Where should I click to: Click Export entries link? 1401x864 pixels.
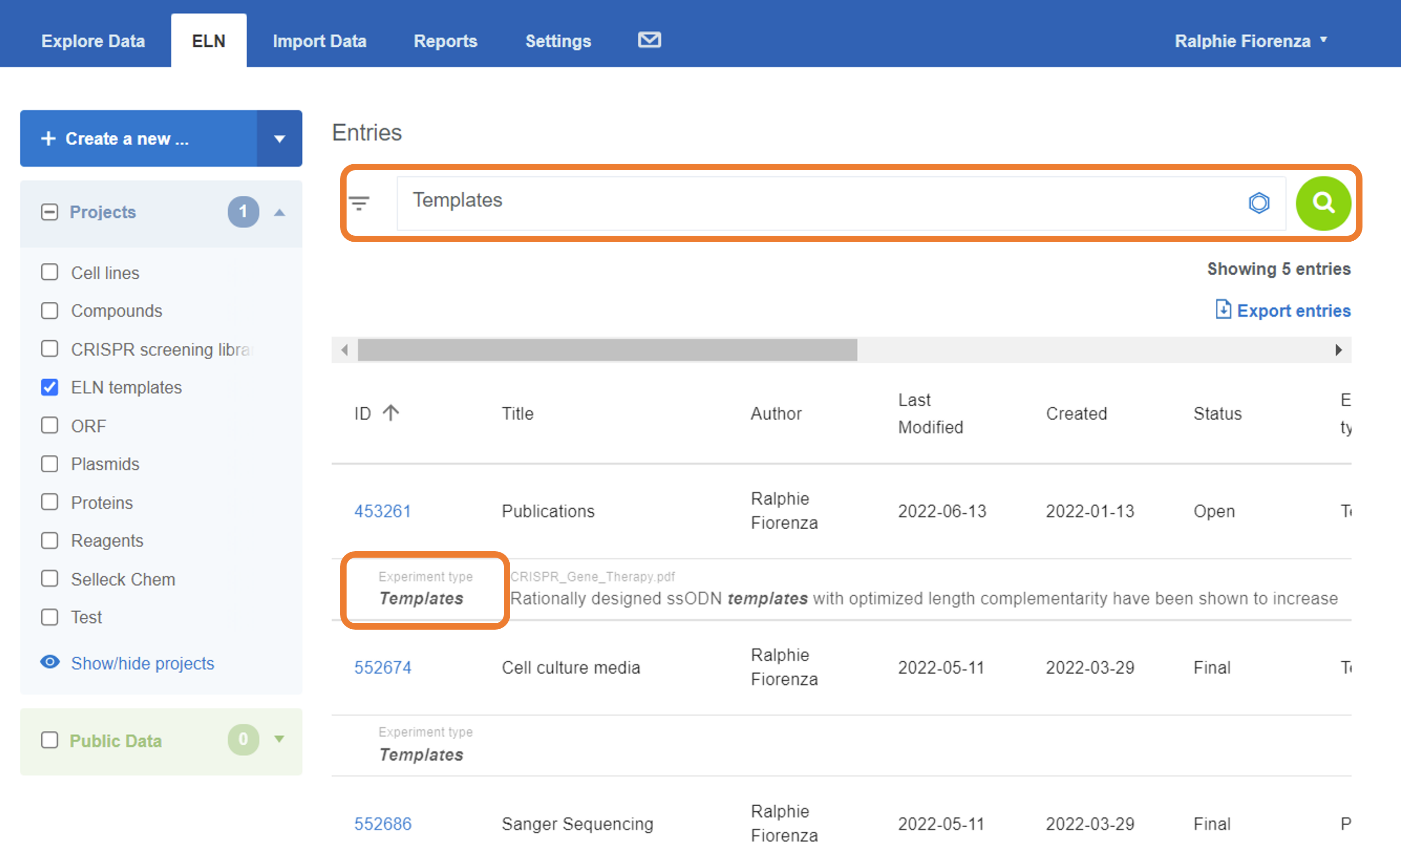coord(1294,310)
